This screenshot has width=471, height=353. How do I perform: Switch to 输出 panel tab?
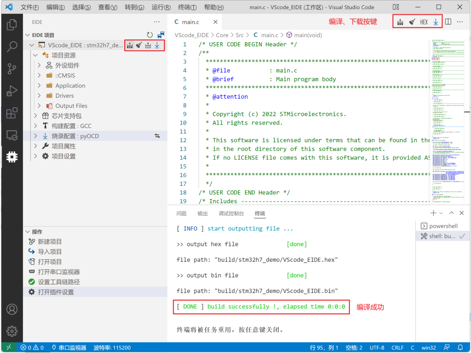pos(203,213)
